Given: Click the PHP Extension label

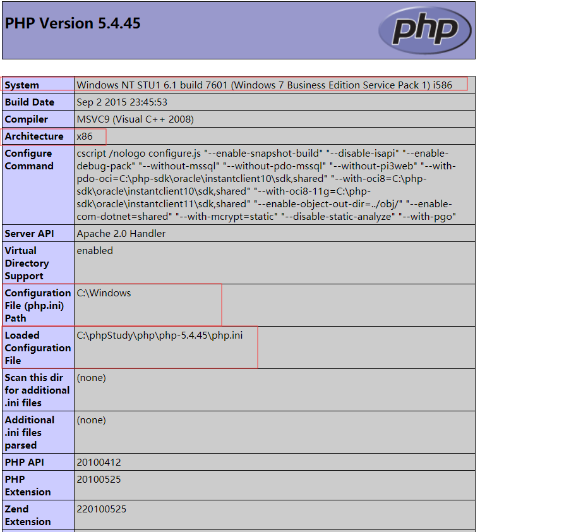Looking at the screenshot, I should [28, 486].
